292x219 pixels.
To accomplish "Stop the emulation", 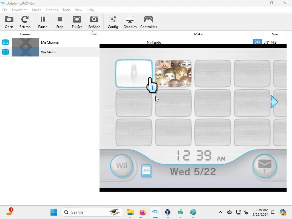I will coord(60,22).
